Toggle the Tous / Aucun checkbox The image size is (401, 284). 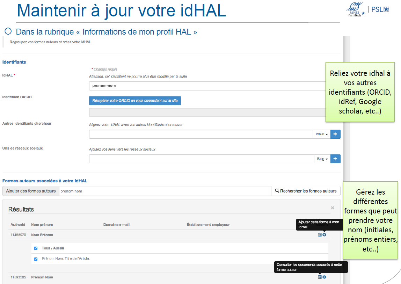click(x=36, y=248)
